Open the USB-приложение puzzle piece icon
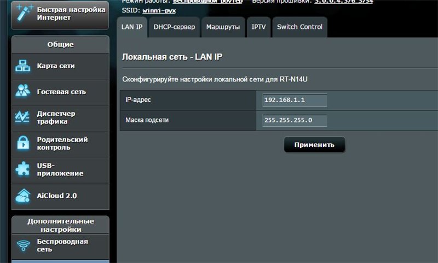 pos(22,169)
